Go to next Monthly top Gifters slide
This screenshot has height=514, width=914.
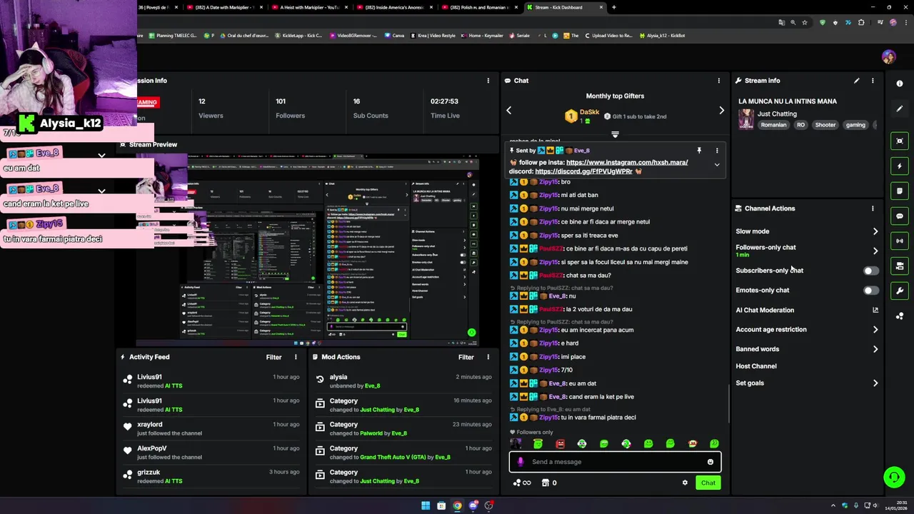click(x=721, y=111)
